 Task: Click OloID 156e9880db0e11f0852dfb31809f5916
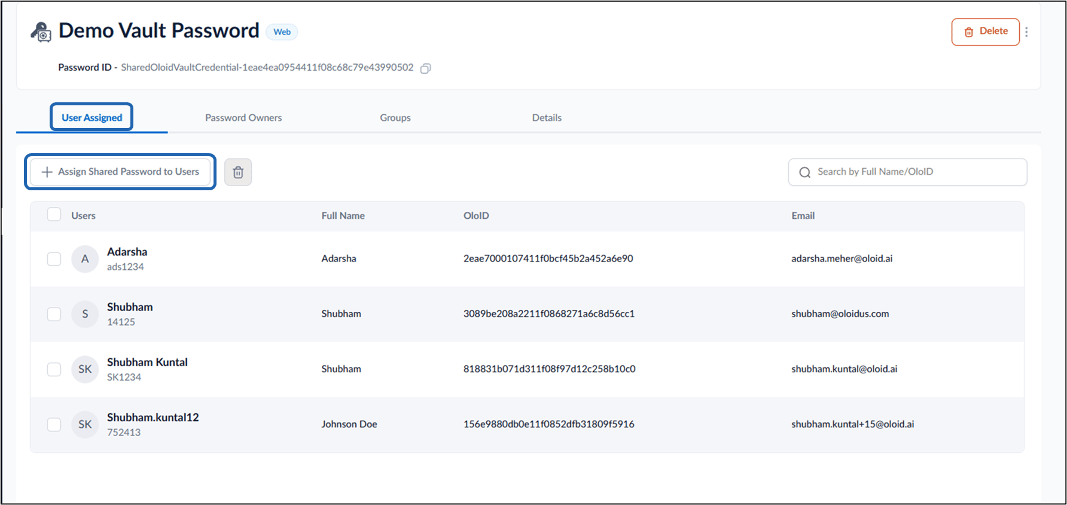pos(548,424)
